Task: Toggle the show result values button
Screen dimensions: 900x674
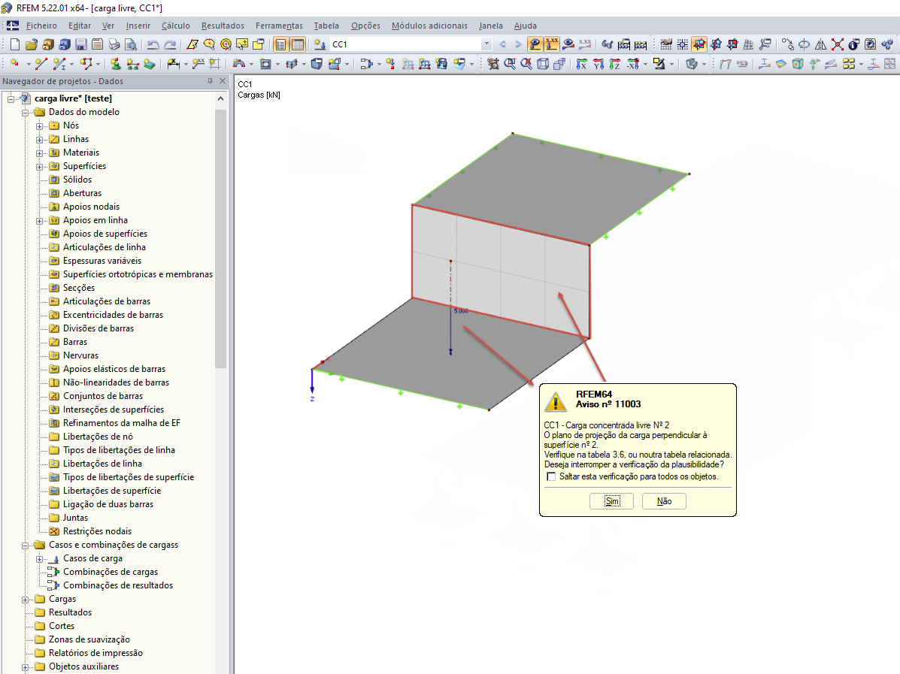Action: tap(585, 44)
